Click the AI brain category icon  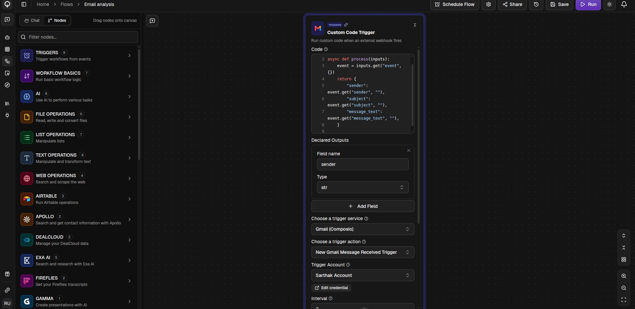27,97
